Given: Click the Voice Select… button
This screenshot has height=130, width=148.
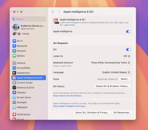Looking at the screenshot, I should click(x=125, y=79).
